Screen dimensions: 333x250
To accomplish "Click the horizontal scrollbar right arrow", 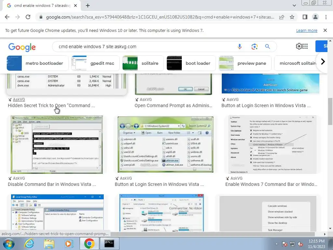I will [x=325, y=234].
